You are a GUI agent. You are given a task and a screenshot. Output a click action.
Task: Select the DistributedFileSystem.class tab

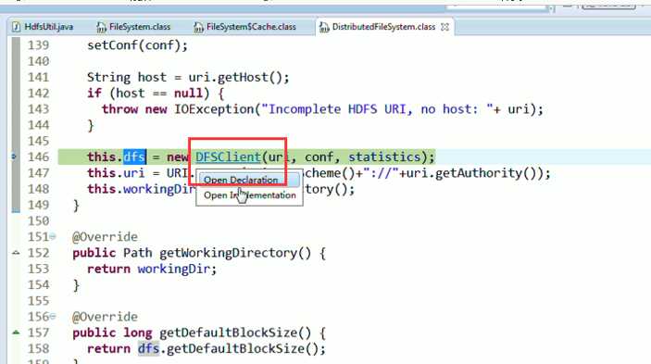[383, 27]
